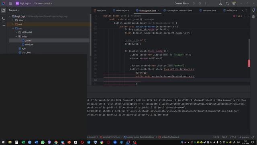257x145 pixels.
Task: Open Code With Me user icon
Action: [220, 3]
